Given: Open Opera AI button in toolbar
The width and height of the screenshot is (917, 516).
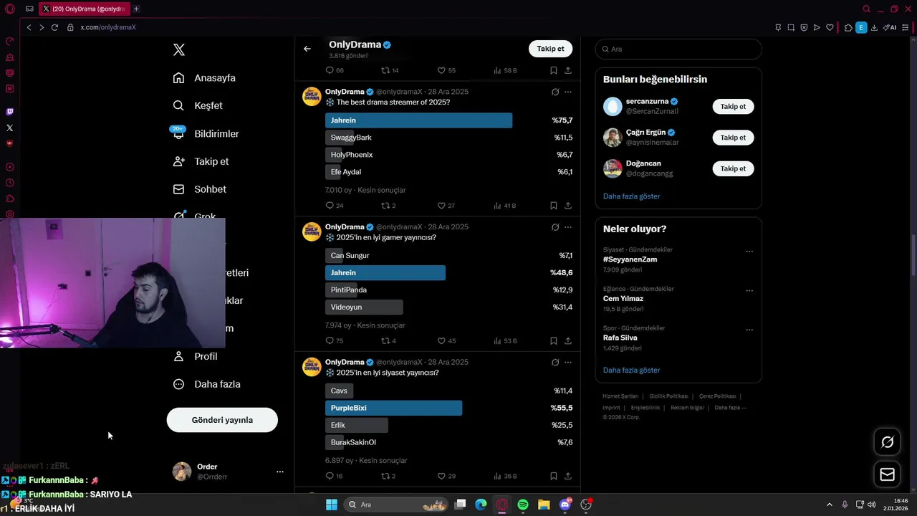Looking at the screenshot, I should (889, 27).
